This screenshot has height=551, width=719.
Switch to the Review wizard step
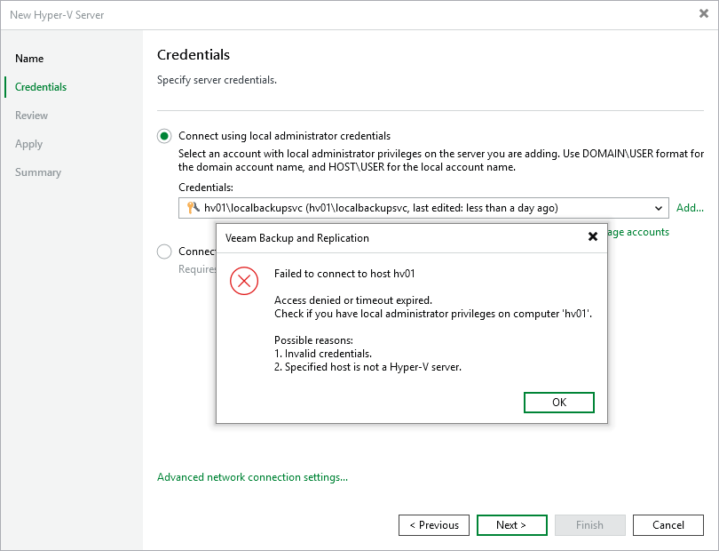31,115
